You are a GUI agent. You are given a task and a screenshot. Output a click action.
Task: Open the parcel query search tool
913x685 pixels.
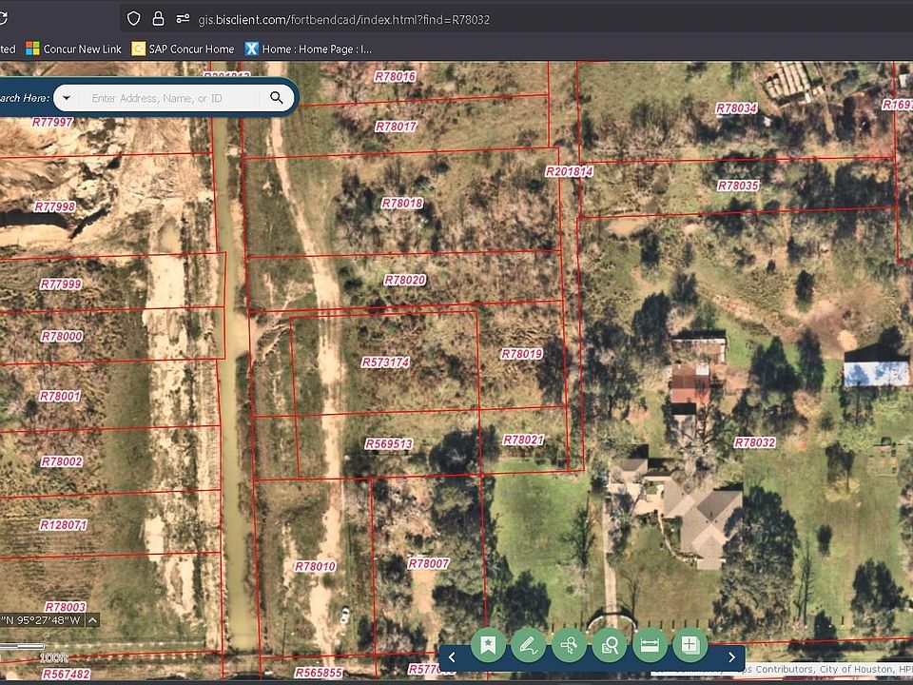click(610, 646)
